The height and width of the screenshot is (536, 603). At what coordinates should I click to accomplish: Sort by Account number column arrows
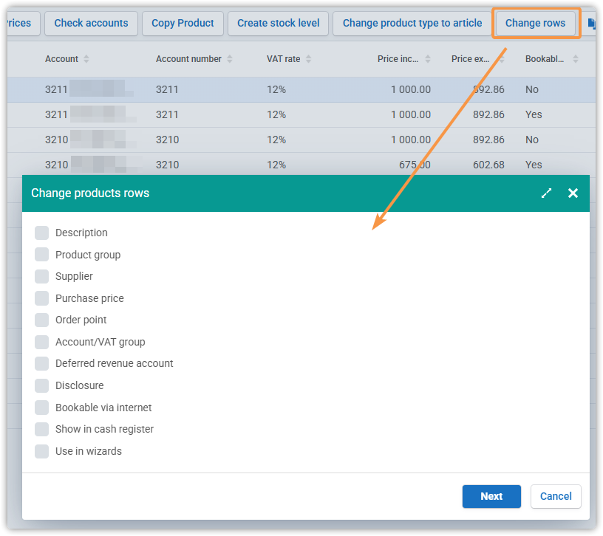tap(230, 59)
